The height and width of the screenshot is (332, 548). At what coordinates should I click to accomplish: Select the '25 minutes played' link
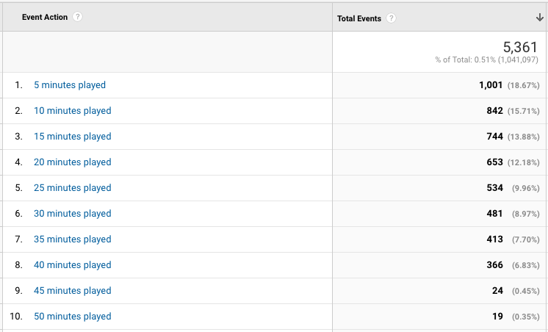pos(72,187)
